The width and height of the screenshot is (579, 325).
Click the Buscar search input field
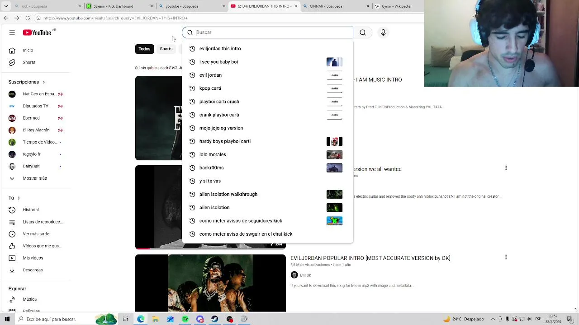[x=267, y=32]
